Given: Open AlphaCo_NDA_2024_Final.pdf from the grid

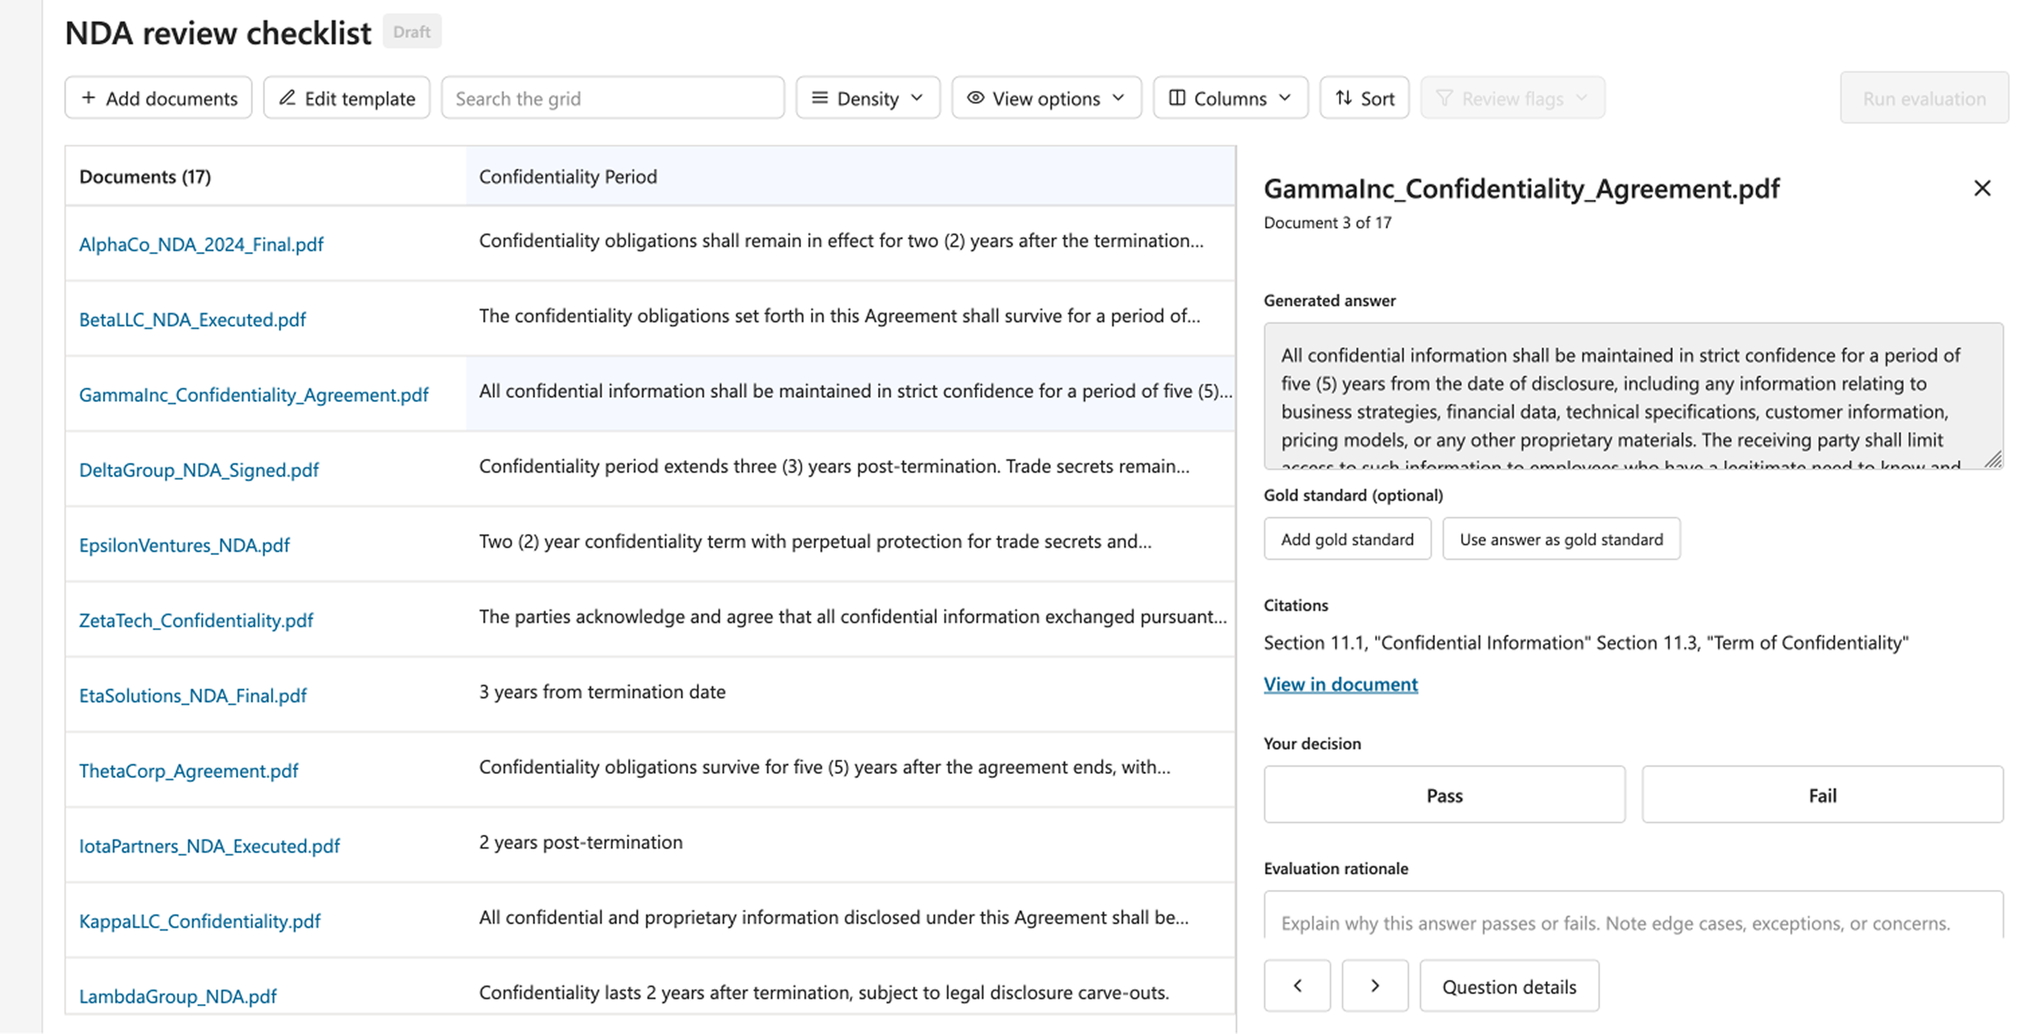Looking at the screenshot, I should click(x=201, y=244).
